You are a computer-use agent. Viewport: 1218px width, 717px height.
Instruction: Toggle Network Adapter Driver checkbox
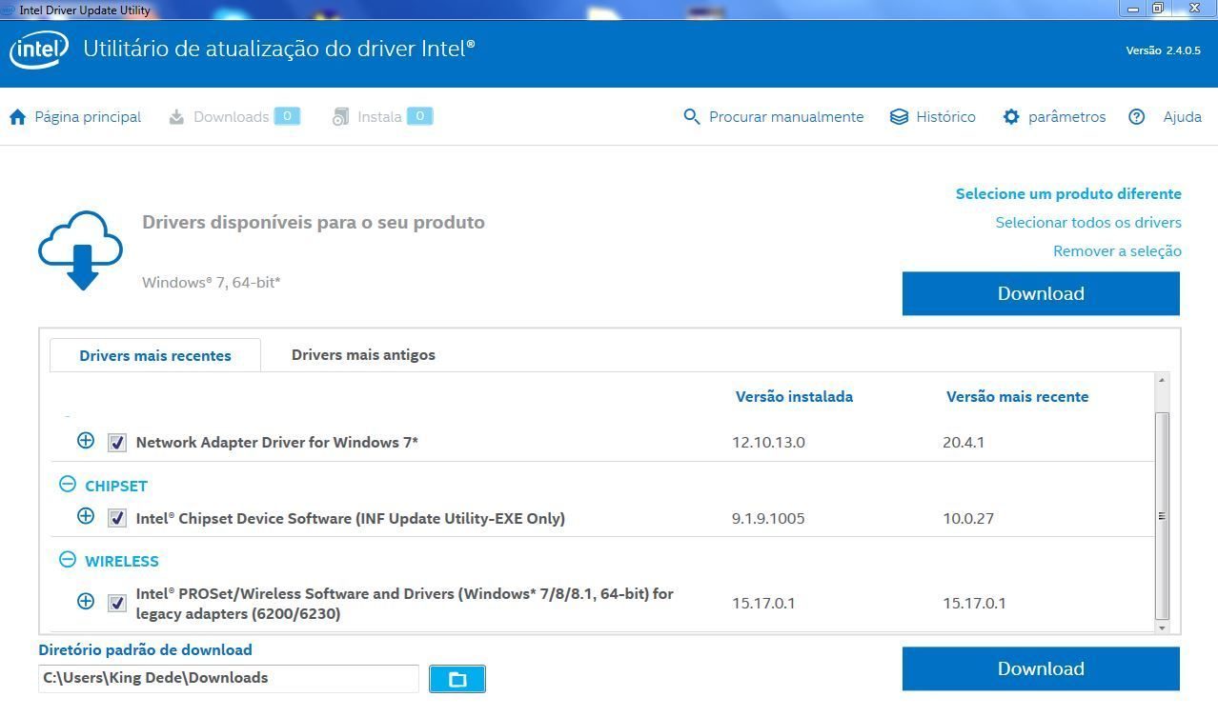tap(117, 443)
